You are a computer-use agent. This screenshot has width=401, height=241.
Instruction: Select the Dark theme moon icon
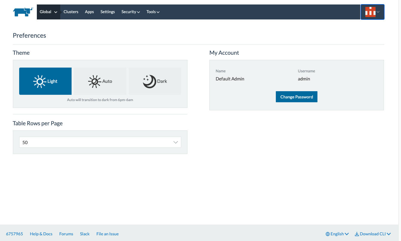click(150, 81)
